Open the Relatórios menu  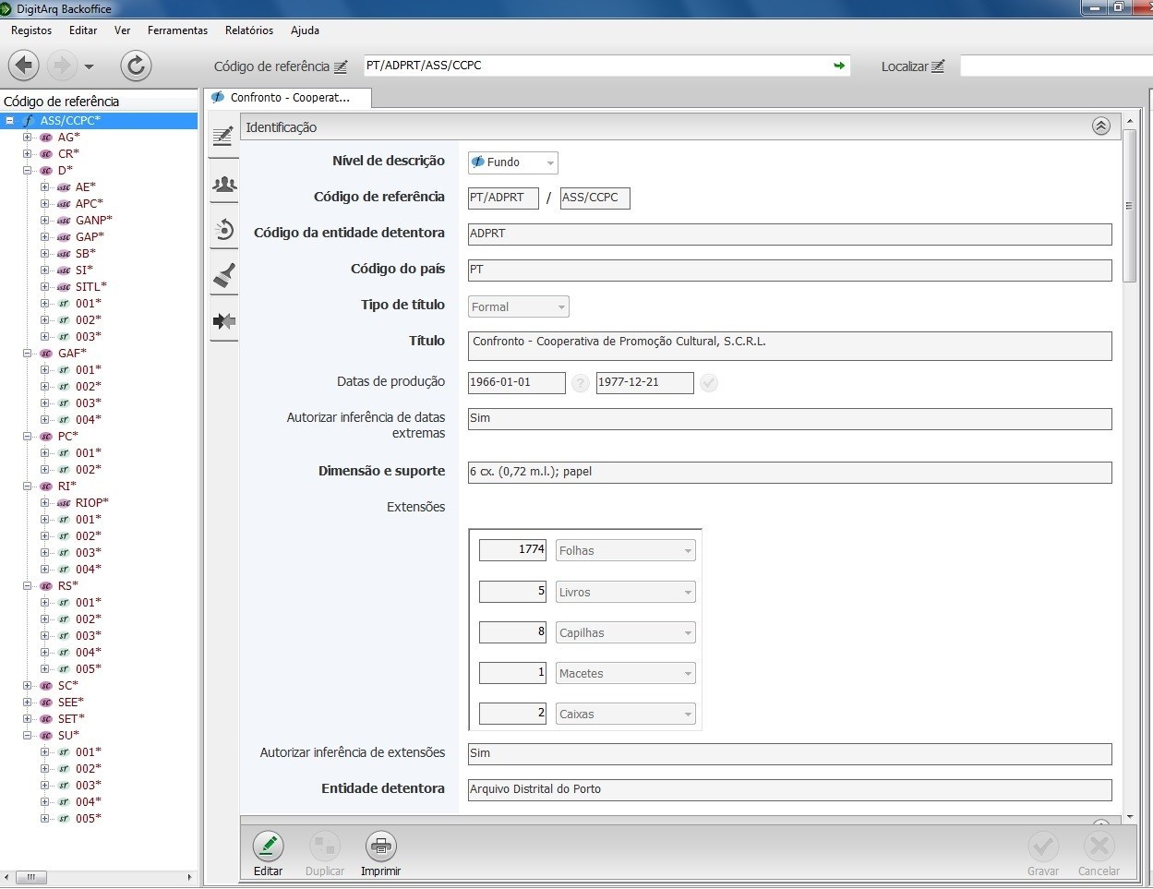click(x=249, y=30)
